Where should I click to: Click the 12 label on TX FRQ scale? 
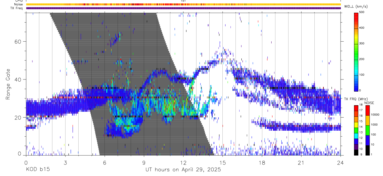361,138
